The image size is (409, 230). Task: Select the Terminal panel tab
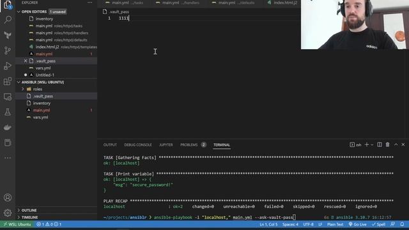pyautogui.click(x=222, y=145)
